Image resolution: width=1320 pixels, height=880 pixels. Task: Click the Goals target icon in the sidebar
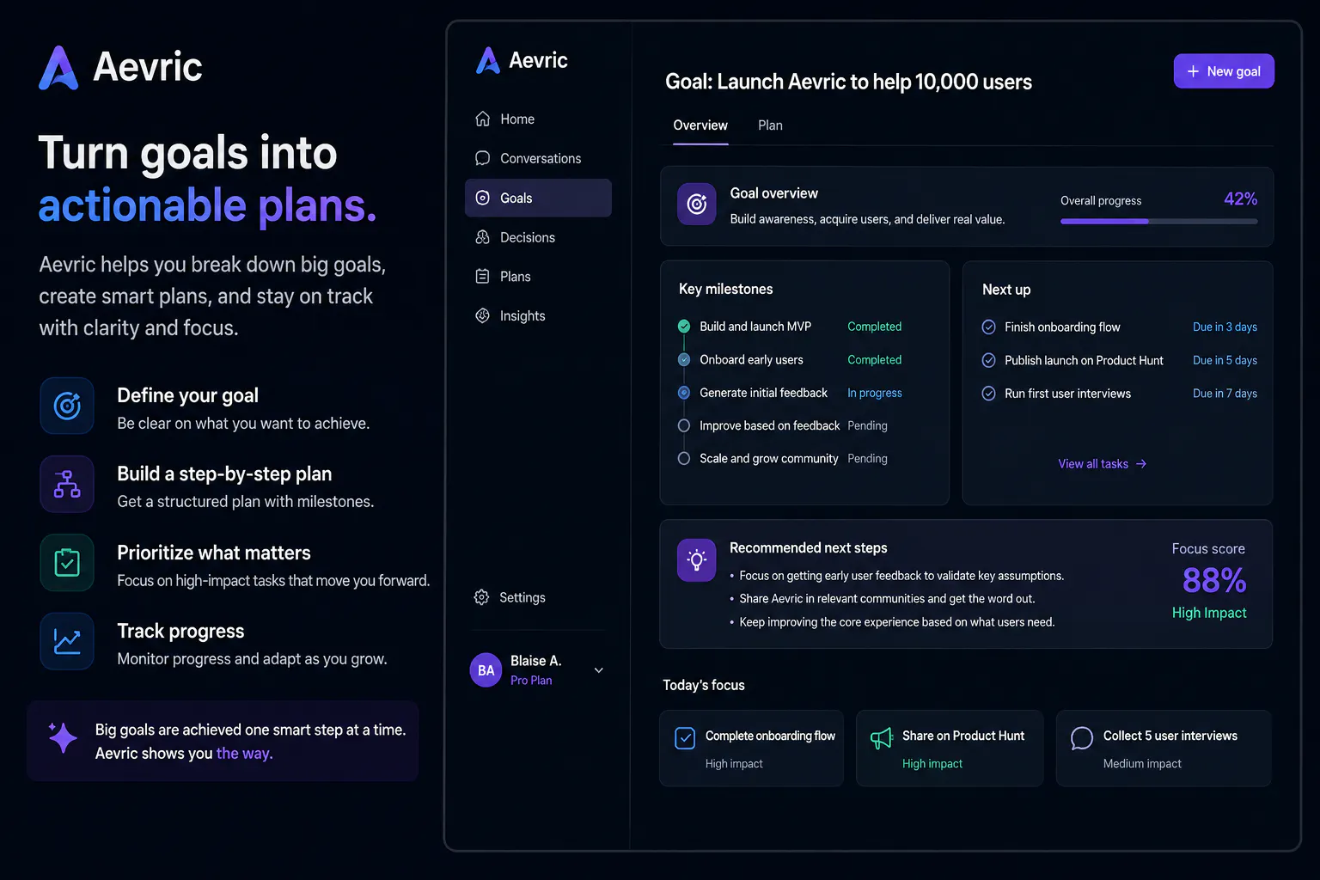483,198
